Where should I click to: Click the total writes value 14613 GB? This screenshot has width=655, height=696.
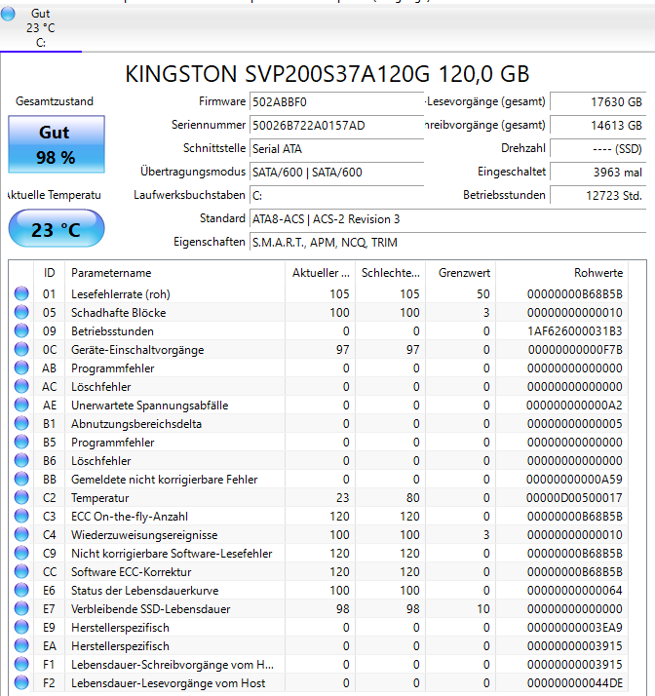pos(597,126)
